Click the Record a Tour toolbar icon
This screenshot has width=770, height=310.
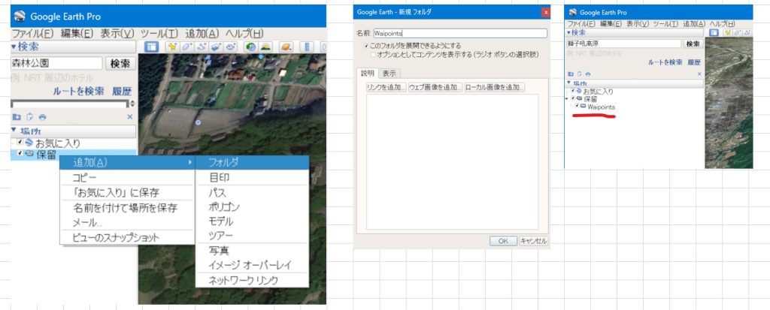(x=230, y=47)
